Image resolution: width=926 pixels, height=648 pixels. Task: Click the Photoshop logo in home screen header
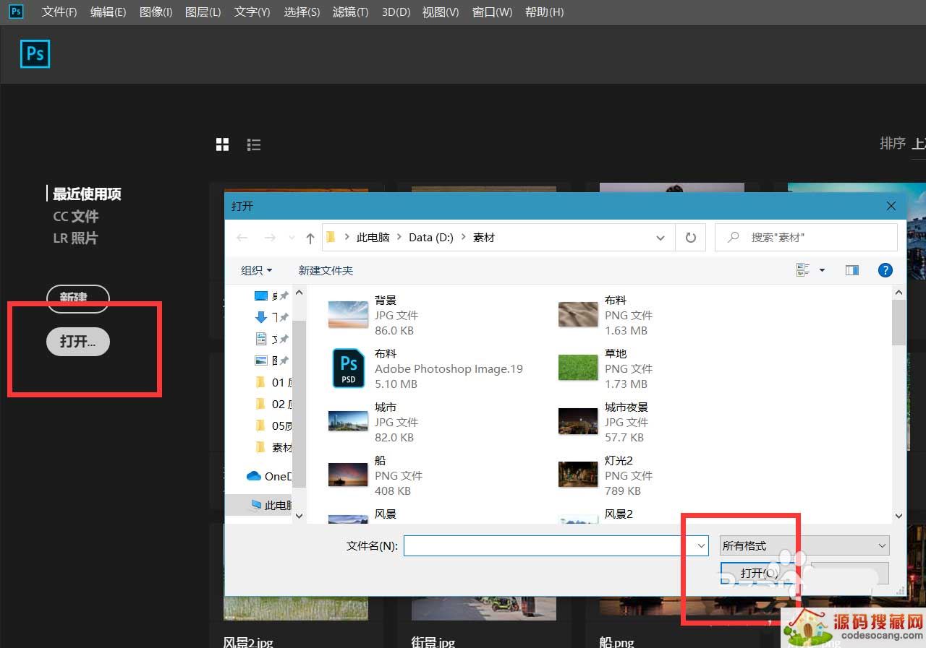(35, 54)
